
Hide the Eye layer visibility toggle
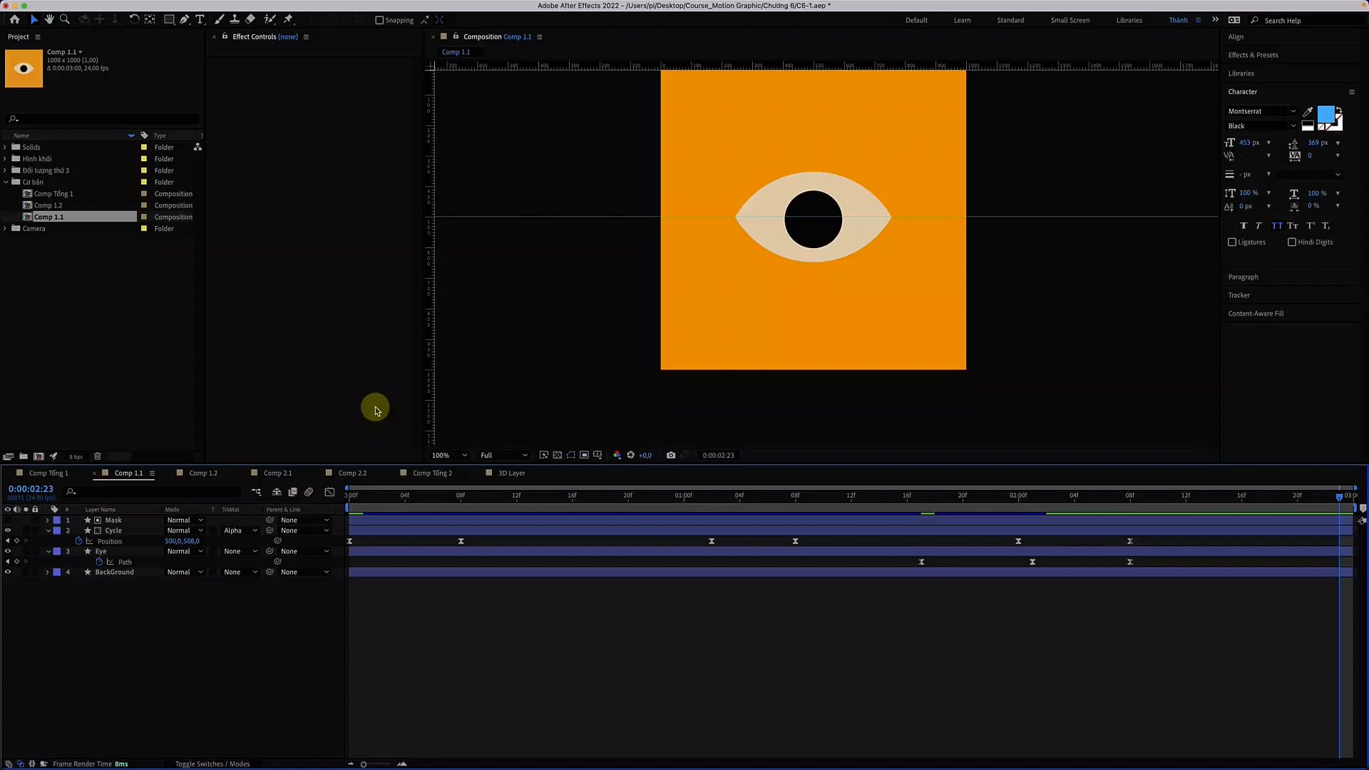(x=8, y=551)
